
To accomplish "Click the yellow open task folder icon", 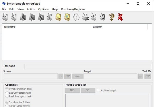I will pos(58,17).
